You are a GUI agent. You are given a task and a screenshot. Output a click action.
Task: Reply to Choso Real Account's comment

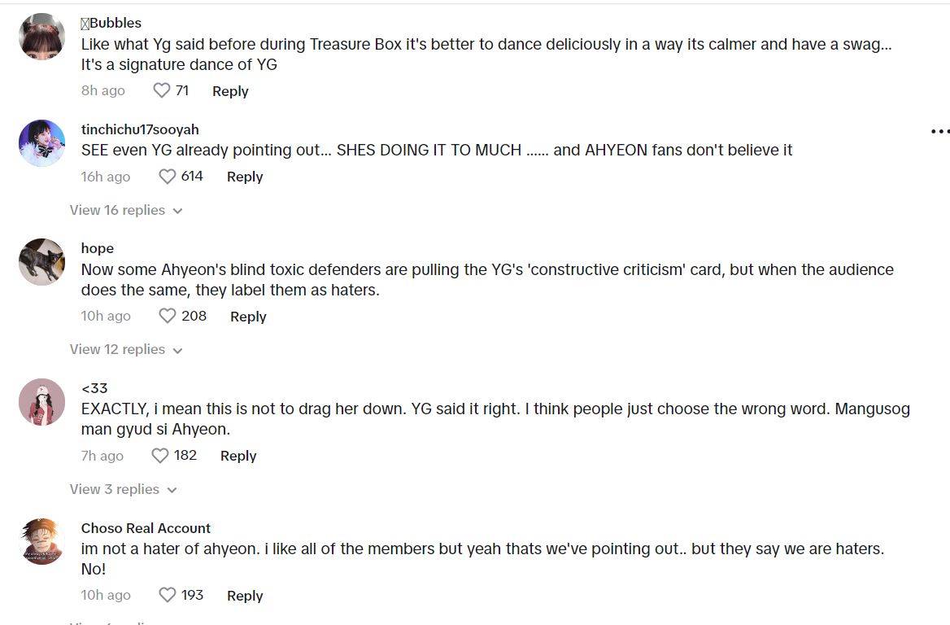[x=245, y=596]
